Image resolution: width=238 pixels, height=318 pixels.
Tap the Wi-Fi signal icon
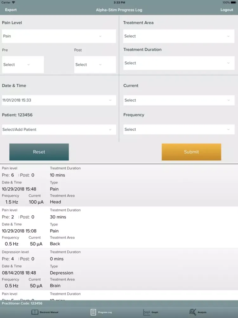(x=13, y=3)
